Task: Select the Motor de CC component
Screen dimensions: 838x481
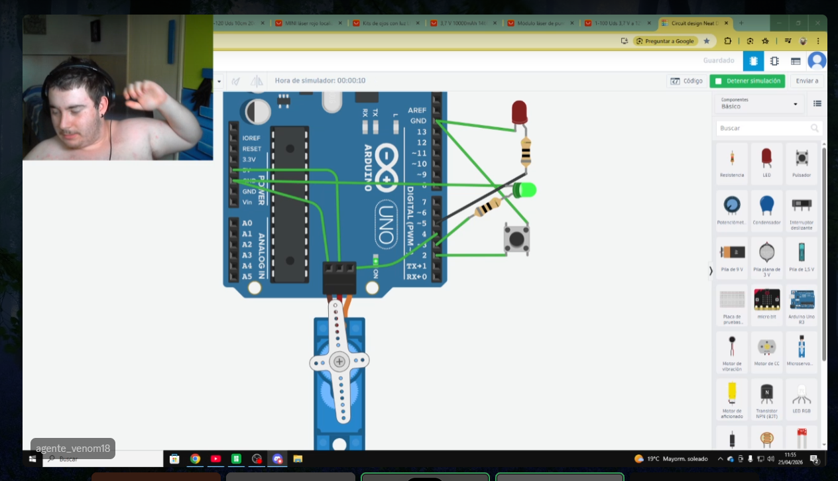Action: click(x=766, y=351)
